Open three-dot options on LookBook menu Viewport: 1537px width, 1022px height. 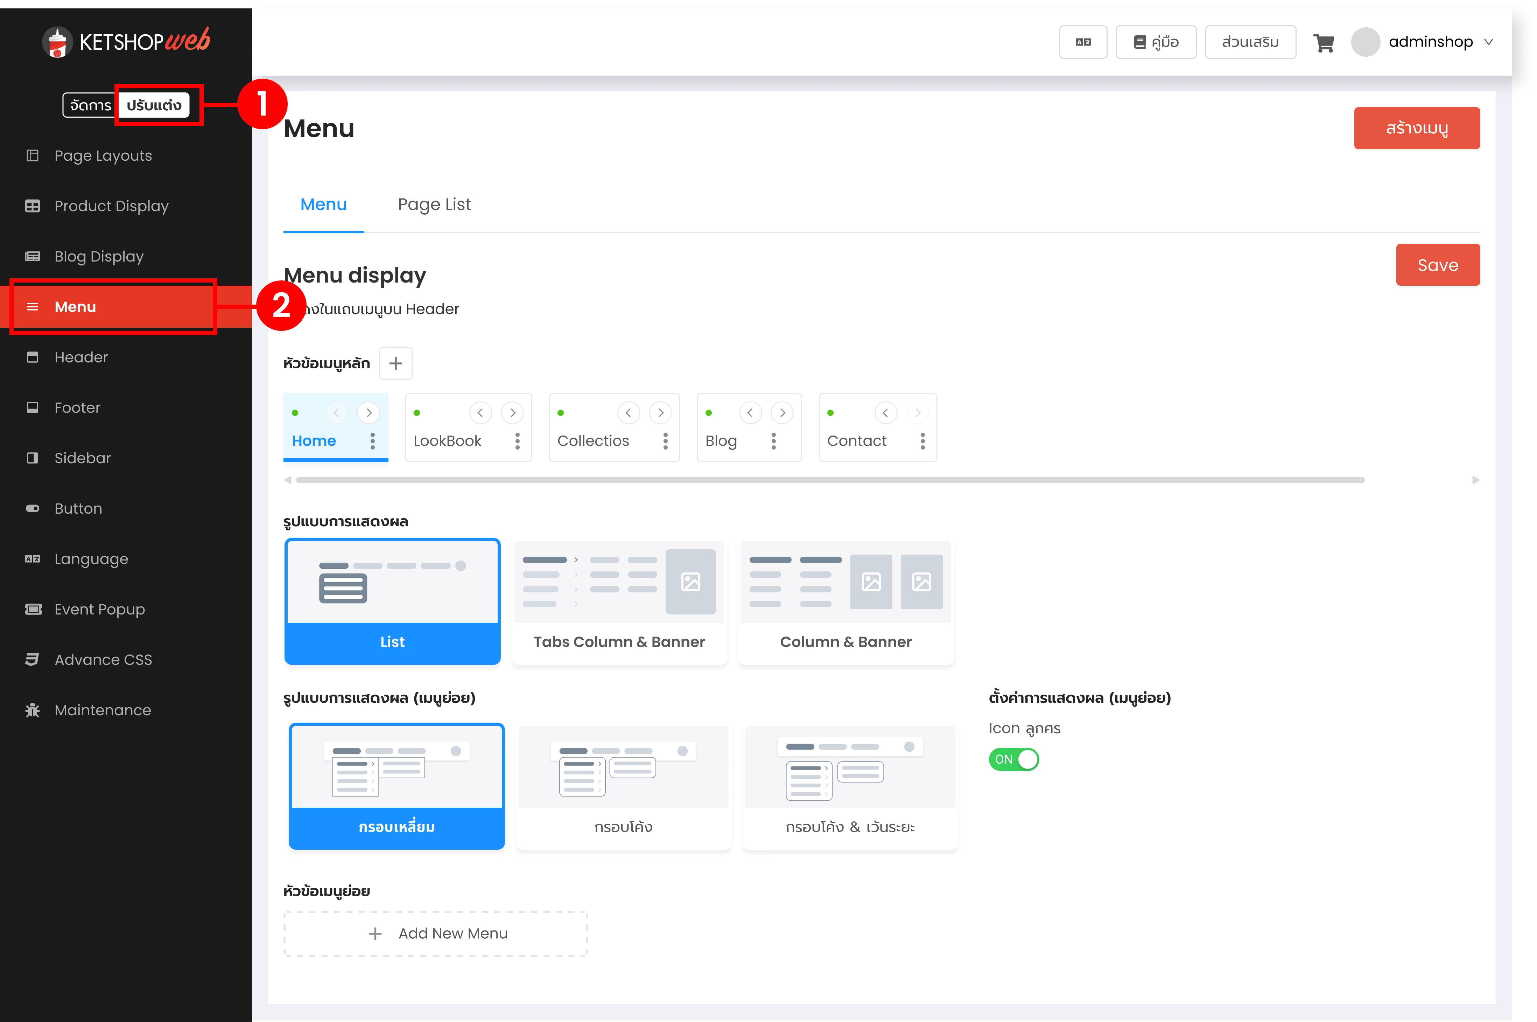pos(517,441)
